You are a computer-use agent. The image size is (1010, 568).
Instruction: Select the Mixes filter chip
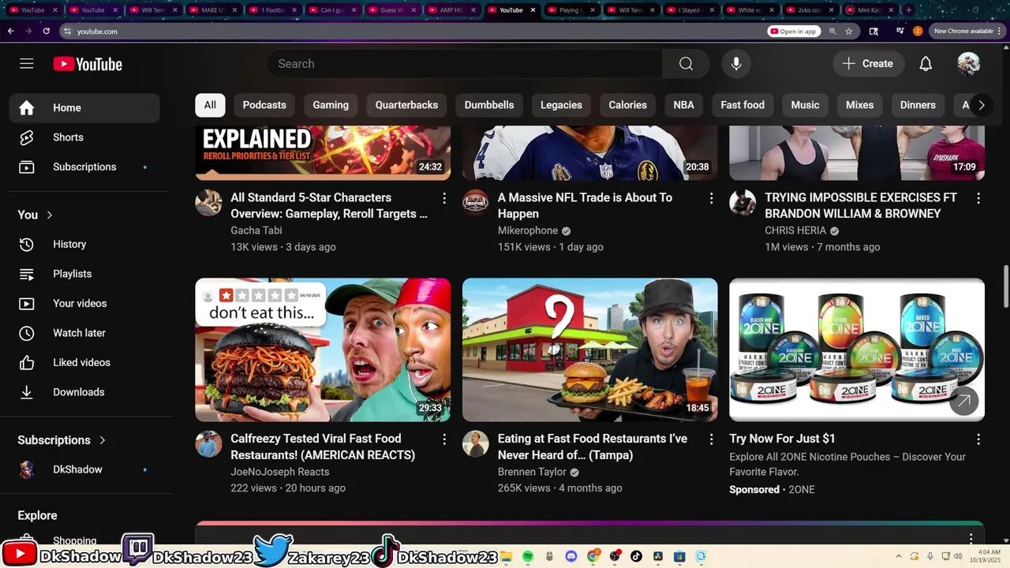click(x=859, y=105)
